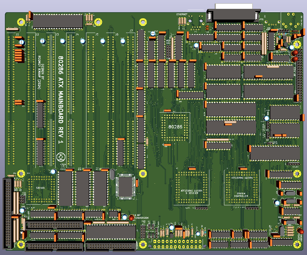The height and width of the screenshot is (255, 307).
Task: Click the red LED beside 8 BIT CONVERSION
Action: [132, 218]
